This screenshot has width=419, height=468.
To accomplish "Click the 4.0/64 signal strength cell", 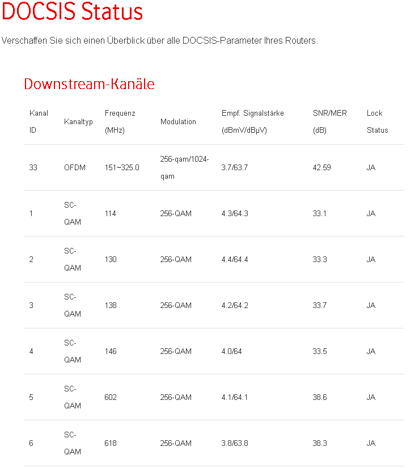I will (231, 351).
